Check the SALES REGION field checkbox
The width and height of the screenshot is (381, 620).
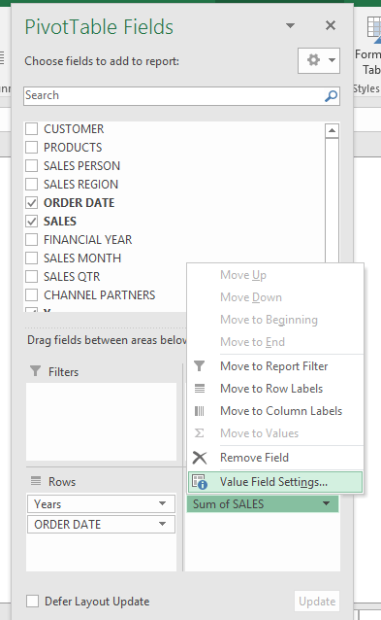click(x=32, y=185)
